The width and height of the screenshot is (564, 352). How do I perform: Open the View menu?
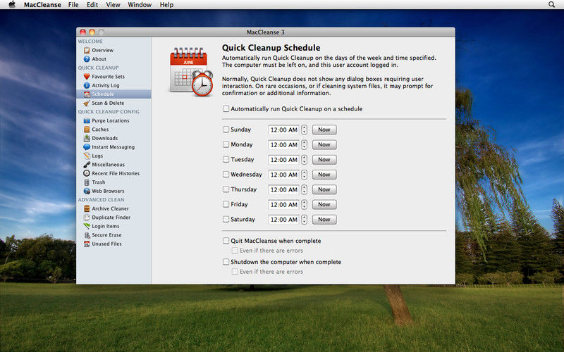pos(113,5)
